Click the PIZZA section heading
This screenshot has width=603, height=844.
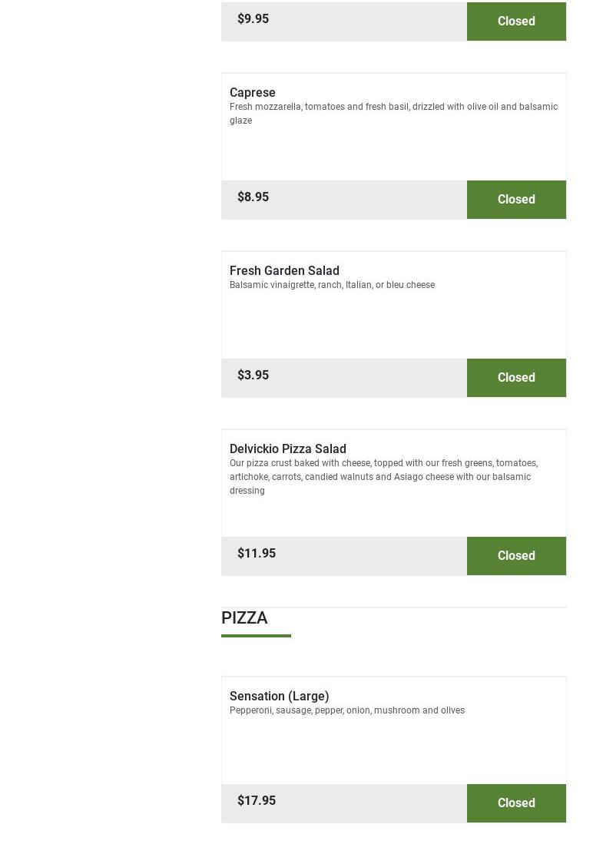point(244,617)
